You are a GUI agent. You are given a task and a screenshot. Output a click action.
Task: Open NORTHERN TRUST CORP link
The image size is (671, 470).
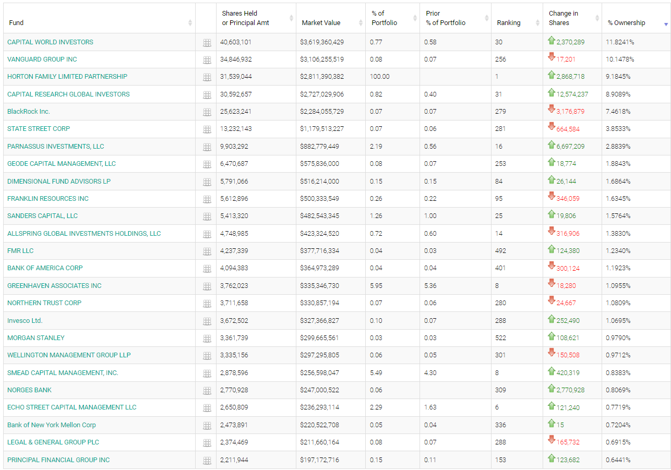pos(44,303)
